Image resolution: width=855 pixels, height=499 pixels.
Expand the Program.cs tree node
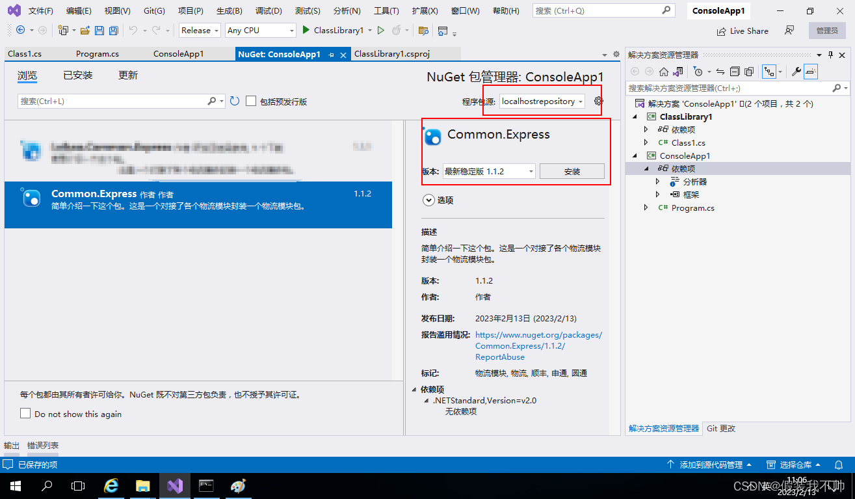646,208
